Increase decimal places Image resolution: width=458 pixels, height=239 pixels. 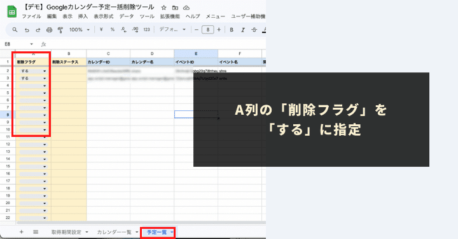[135, 29]
